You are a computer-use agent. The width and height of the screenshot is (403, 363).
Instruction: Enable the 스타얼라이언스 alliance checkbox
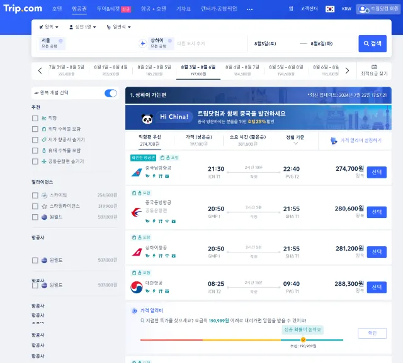[x=35, y=206]
